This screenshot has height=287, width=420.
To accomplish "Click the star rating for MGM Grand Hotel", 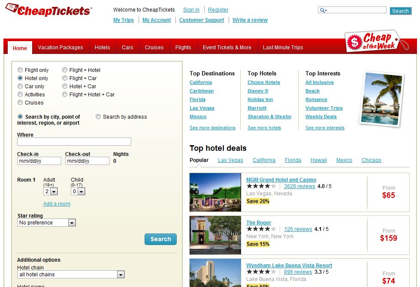I will coord(261,186).
